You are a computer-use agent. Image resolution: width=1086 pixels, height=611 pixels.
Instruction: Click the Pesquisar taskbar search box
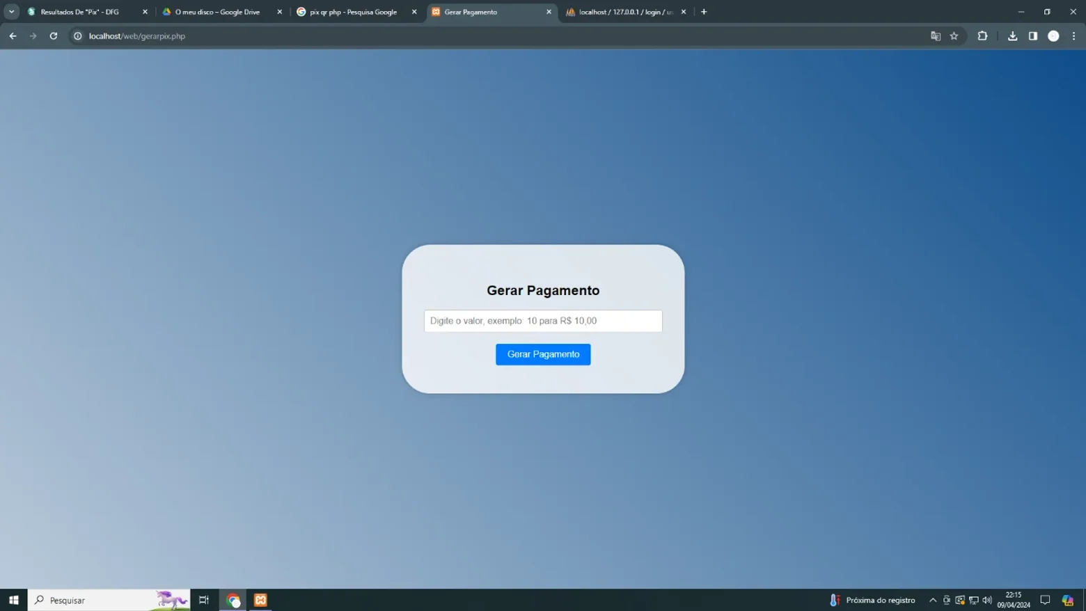(109, 600)
